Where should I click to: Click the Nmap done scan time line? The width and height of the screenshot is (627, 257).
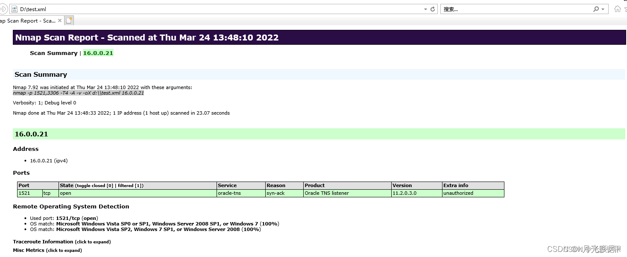[x=121, y=113]
